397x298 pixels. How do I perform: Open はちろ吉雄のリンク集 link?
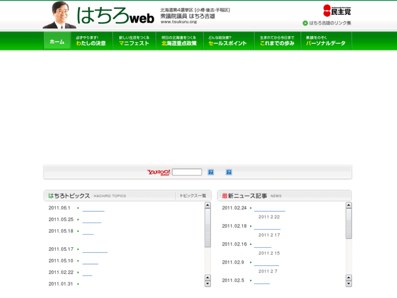[330, 23]
